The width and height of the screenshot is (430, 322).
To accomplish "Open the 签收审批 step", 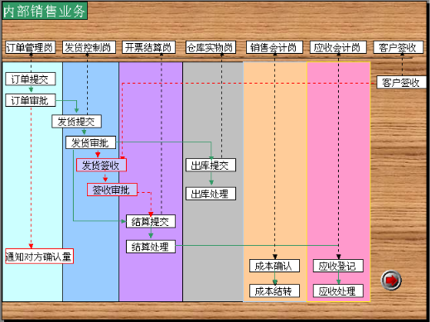I will [x=112, y=190].
